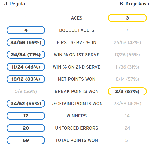149x146 pixels.
Task: Select Pegula's winners pill showing 17
Action: [26, 116]
